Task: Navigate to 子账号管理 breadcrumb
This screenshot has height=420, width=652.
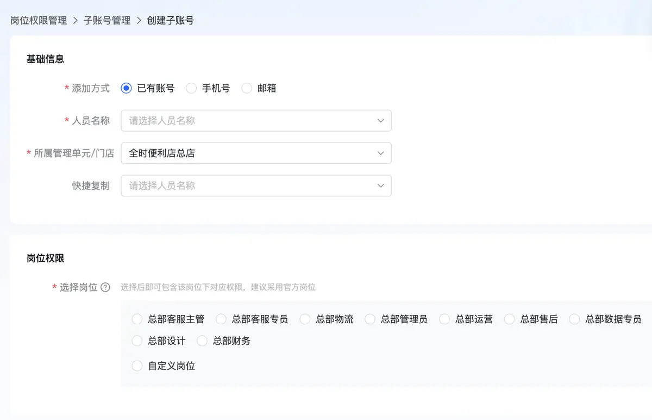Action: point(107,21)
